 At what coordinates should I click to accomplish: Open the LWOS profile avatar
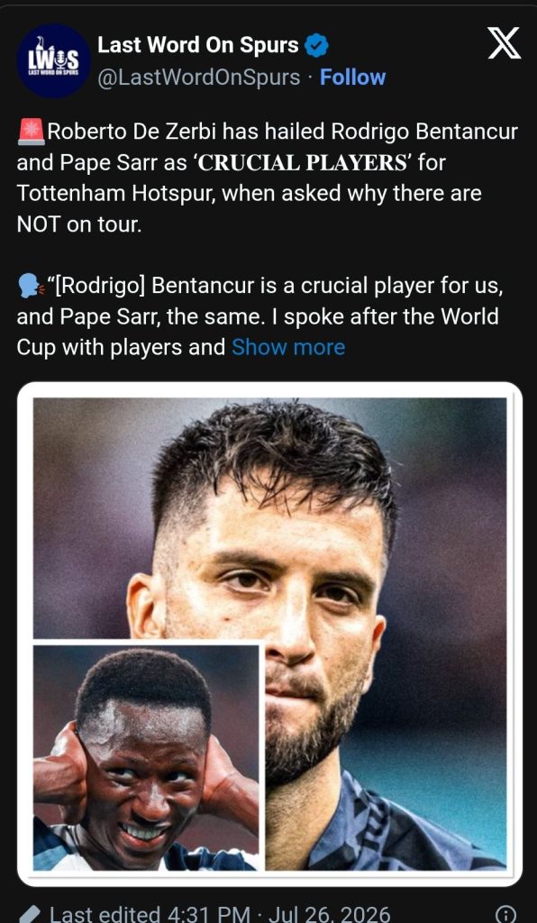point(53,60)
